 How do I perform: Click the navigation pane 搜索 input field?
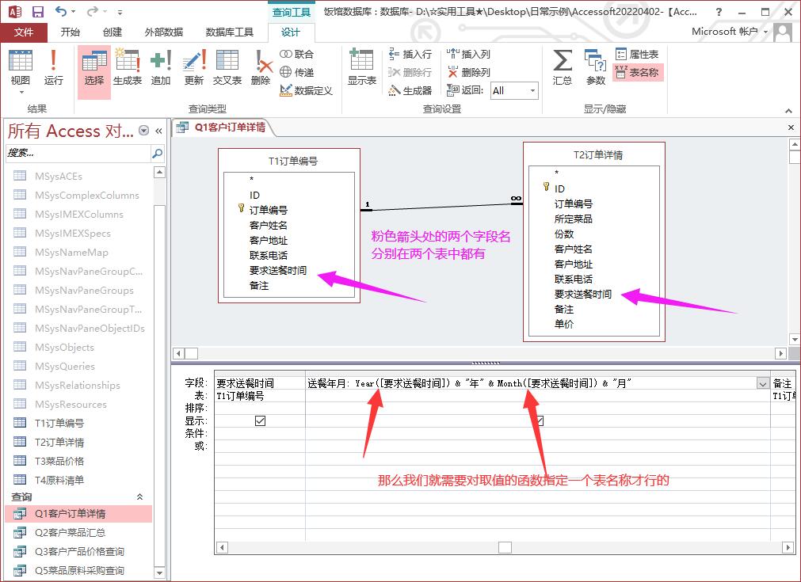[78, 153]
